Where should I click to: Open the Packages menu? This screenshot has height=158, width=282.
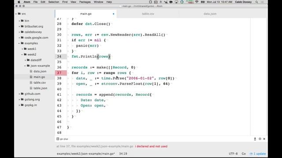[85, 2]
